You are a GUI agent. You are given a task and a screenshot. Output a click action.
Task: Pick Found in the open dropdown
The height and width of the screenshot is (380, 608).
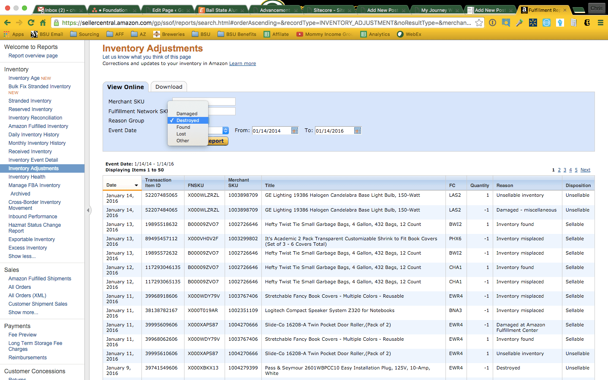[183, 127]
